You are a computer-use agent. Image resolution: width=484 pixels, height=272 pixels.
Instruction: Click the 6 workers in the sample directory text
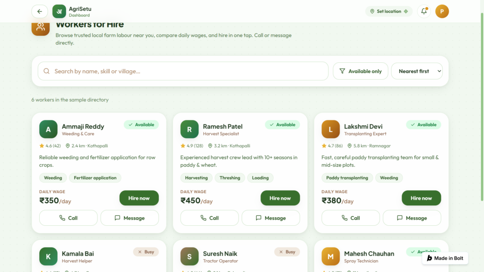coord(70,100)
